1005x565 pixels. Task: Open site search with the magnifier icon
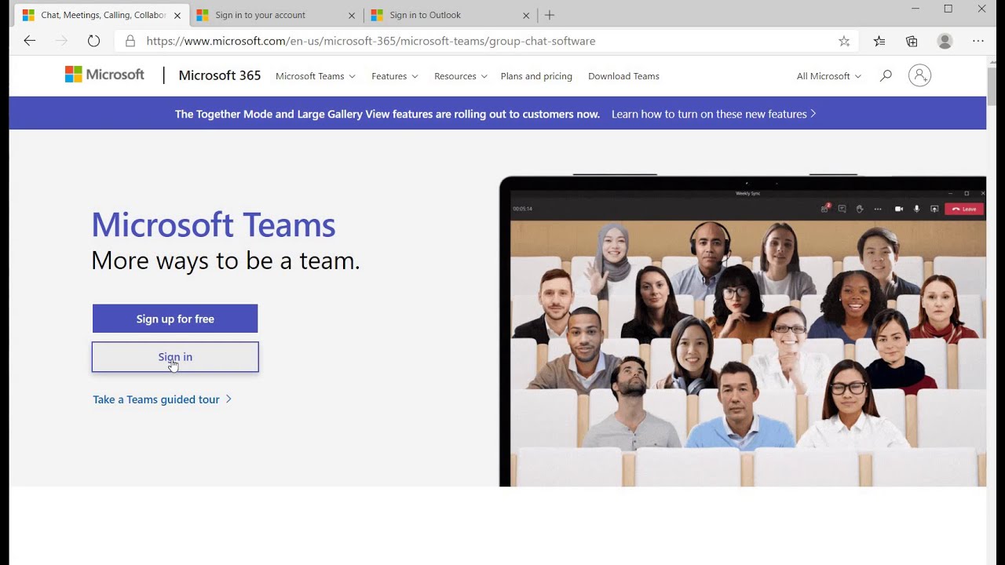(x=886, y=76)
